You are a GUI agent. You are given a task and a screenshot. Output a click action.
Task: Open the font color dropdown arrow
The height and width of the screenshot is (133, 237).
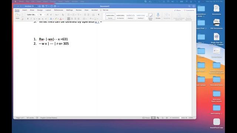[x=63, y=19]
